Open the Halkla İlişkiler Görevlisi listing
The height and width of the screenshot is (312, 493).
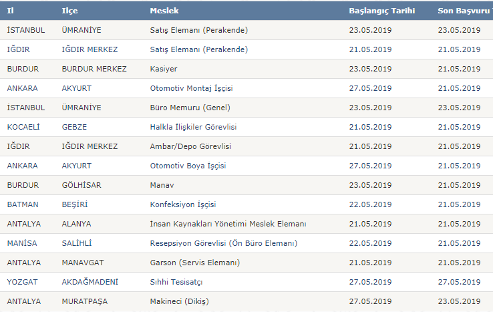pyautogui.click(x=193, y=127)
